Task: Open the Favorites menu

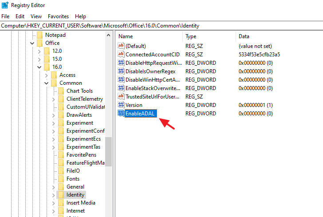Action: tap(58, 16)
